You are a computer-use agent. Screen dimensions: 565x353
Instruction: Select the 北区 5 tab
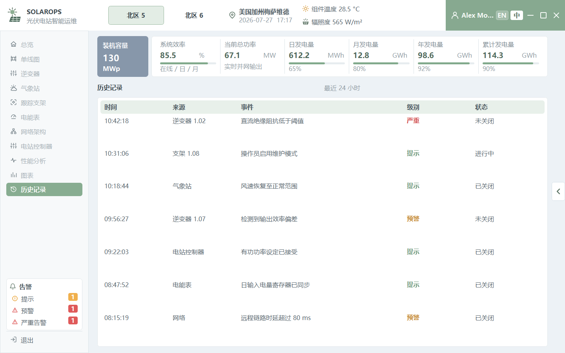pyautogui.click(x=136, y=15)
